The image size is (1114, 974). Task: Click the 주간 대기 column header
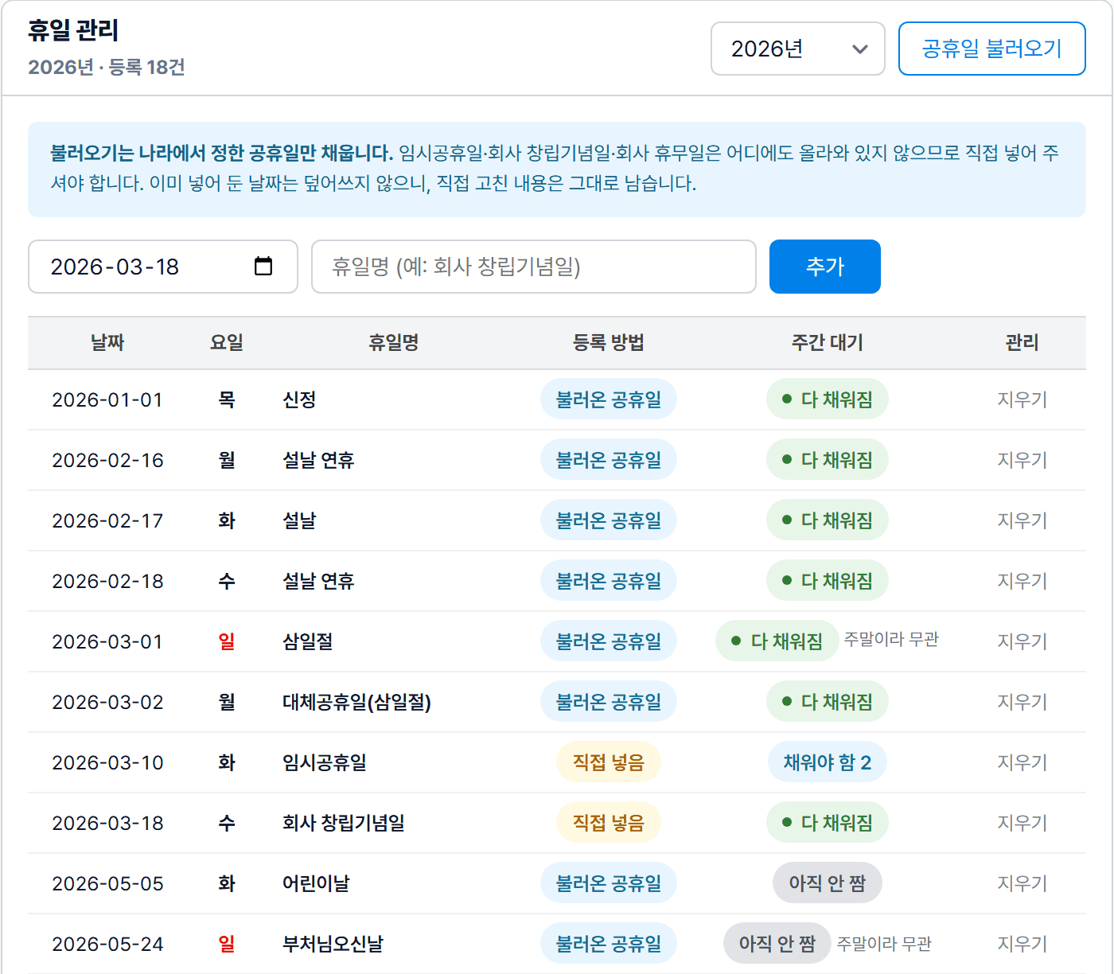[828, 343]
